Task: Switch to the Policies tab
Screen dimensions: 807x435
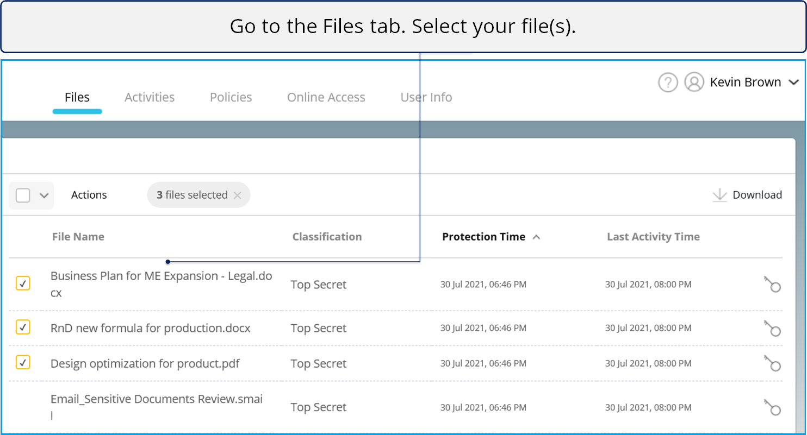Action: (x=231, y=97)
